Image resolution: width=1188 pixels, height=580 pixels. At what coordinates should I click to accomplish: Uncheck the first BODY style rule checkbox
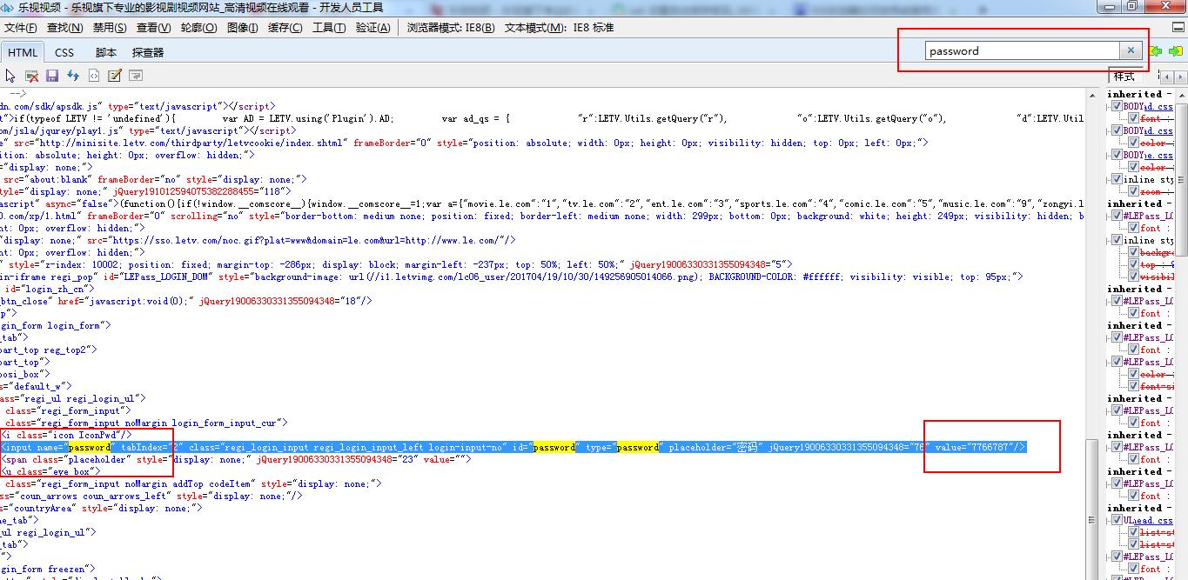(x=1117, y=106)
